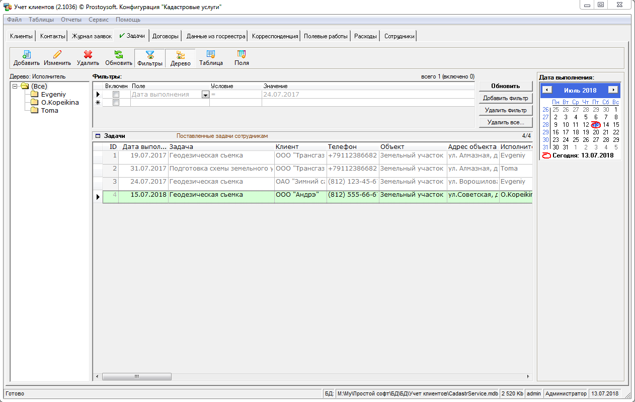
Task: Collapse the (Все) tree root node
Action: [x=15, y=86]
